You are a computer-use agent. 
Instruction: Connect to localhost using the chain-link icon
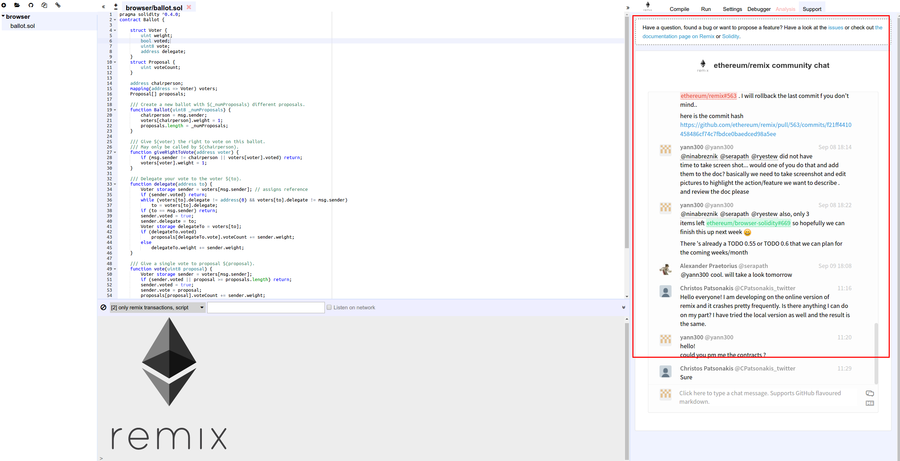pos(58,5)
